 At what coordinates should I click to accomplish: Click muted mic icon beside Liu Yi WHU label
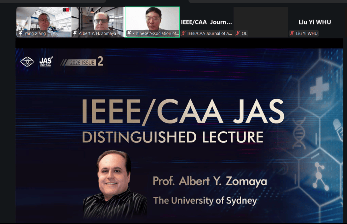292,33
